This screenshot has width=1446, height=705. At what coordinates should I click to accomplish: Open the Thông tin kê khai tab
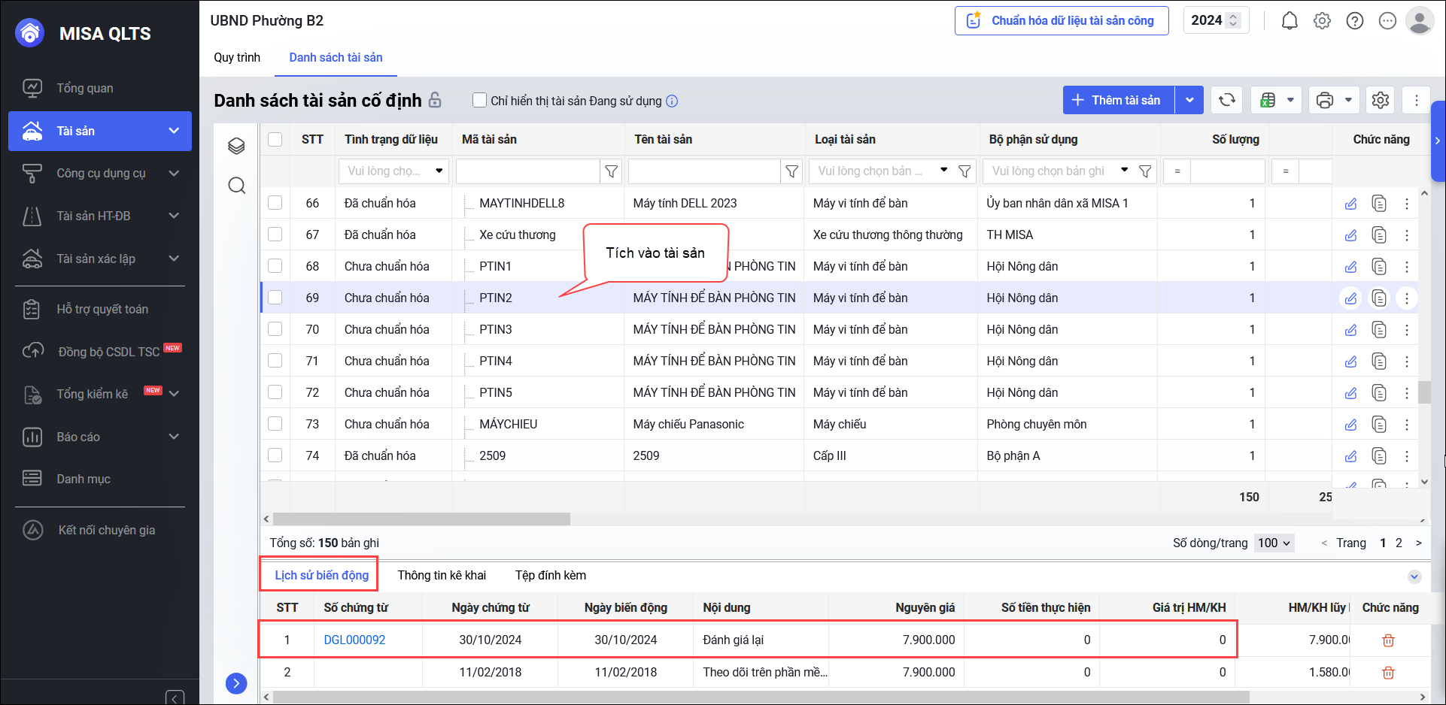[442, 575]
